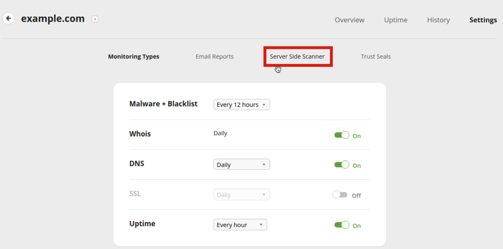Expand the Malware + Blacklist frequency dropdown
The width and height of the screenshot is (503, 249).
point(242,105)
